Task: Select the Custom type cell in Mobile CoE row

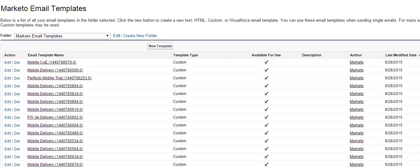Action: coord(180,62)
